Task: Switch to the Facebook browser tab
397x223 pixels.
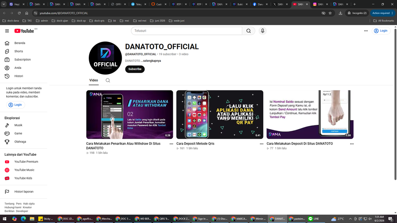Action: pos(260,4)
